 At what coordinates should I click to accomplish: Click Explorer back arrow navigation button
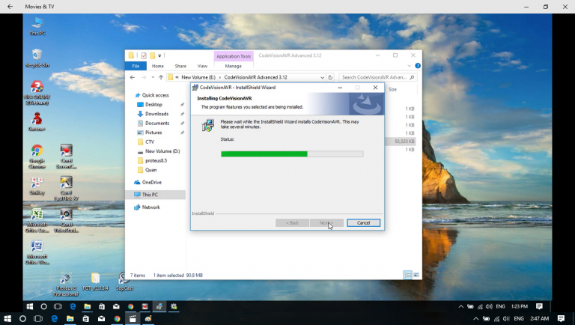point(133,77)
